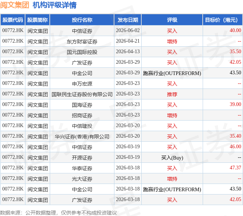This screenshot has width=243, height=216.
Task: Click the 发布日期 column header
Action: 128,20
